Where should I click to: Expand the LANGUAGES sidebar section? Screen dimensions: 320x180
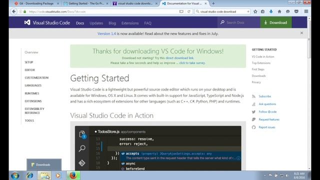[33, 85]
